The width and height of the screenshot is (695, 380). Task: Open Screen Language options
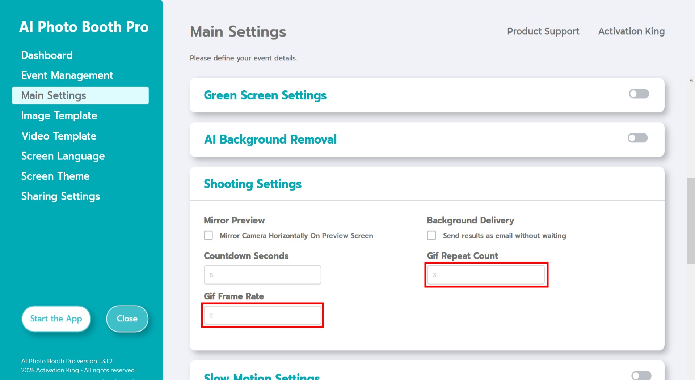point(63,156)
